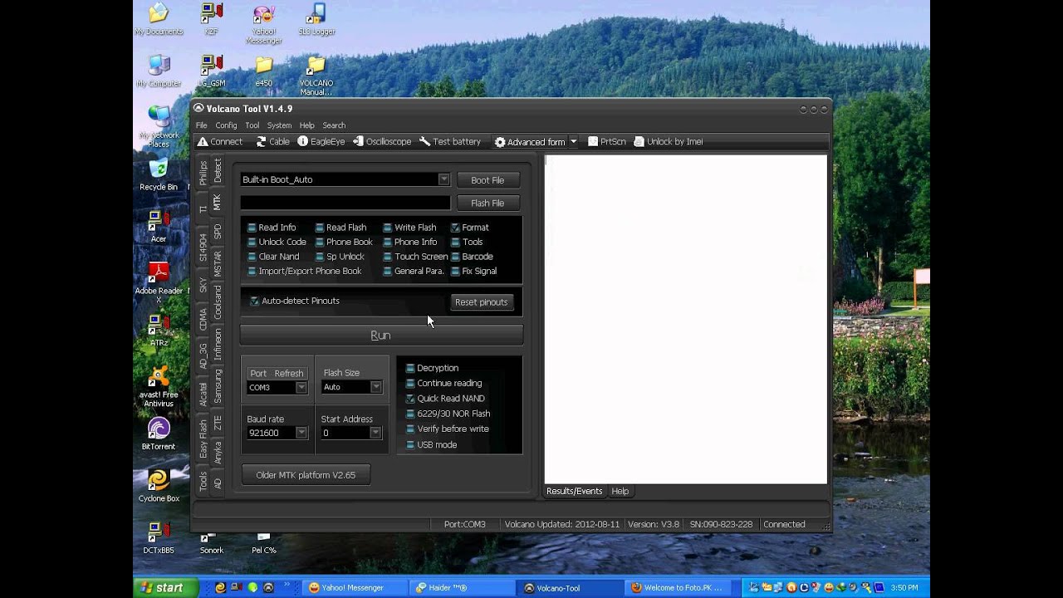This screenshot has width=1063, height=598.
Task: Switch to Welcome to Foto.PK taskbar item
Action: tap(679, 588)
